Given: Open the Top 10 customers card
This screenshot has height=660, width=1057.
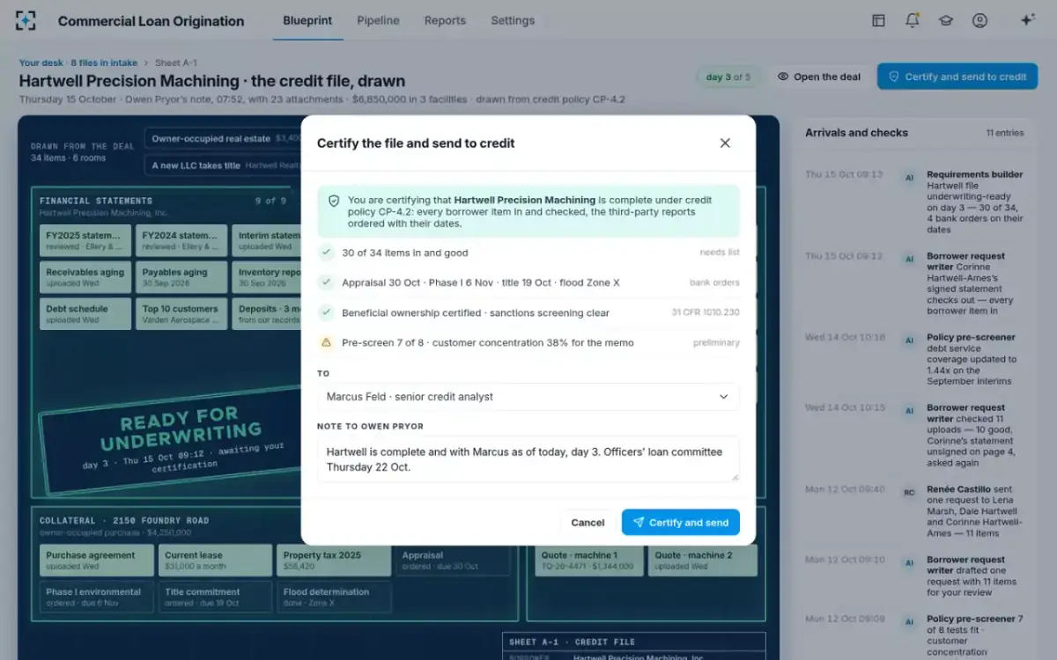Looking at the screenshot, I should click(x=181, y=314).
